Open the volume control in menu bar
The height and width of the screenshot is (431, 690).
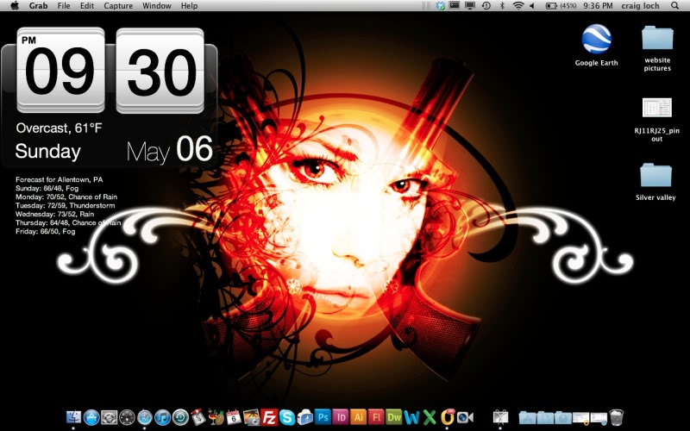coord(532,6)
